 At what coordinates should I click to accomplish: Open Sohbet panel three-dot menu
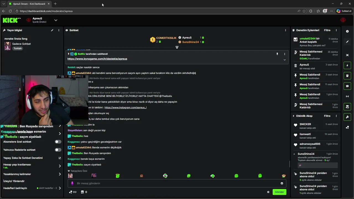[286, 30]
